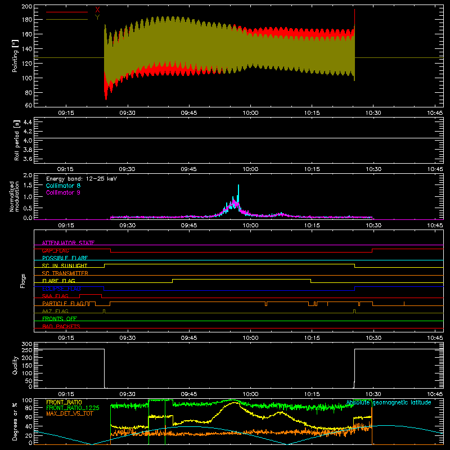This screenshot has height=450, width=450.
Task: Click the red X legend label
Action: tap(97, 10)
